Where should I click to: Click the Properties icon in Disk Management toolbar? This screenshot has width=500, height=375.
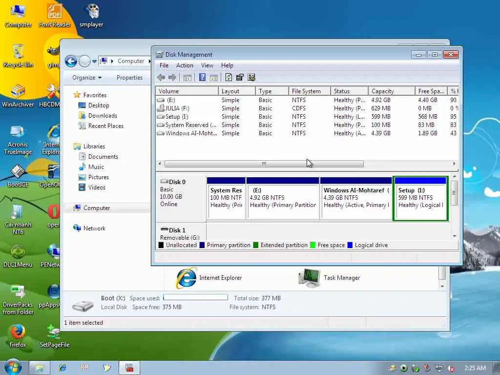(x=240, y=77)
